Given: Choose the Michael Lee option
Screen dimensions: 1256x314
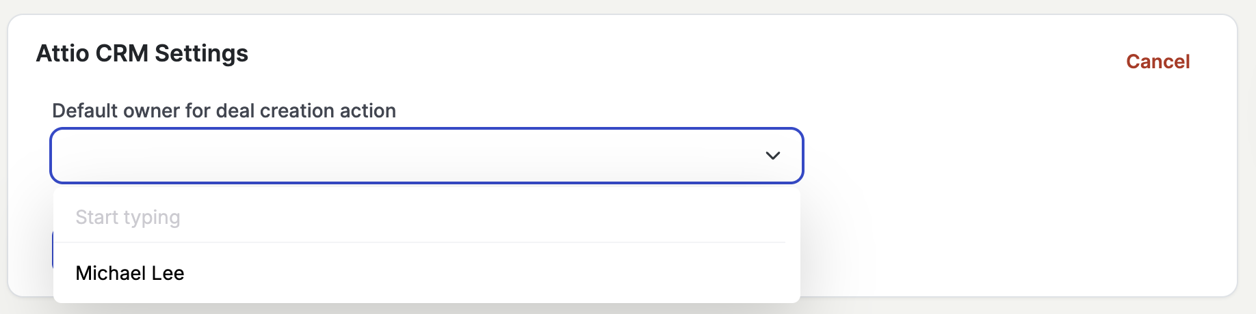Looking at the screenshot, I should (130, 273).
